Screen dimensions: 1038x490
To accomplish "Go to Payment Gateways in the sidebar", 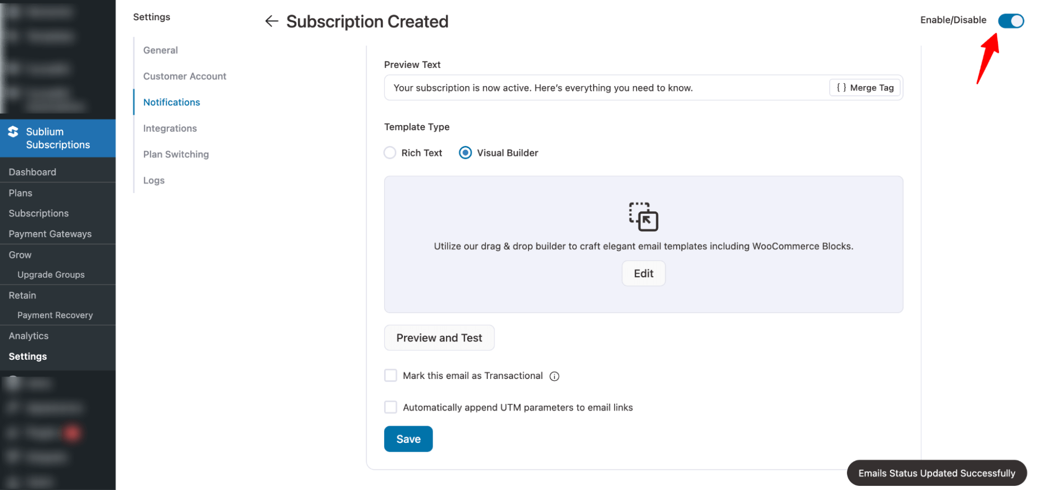I will point(50,234).
